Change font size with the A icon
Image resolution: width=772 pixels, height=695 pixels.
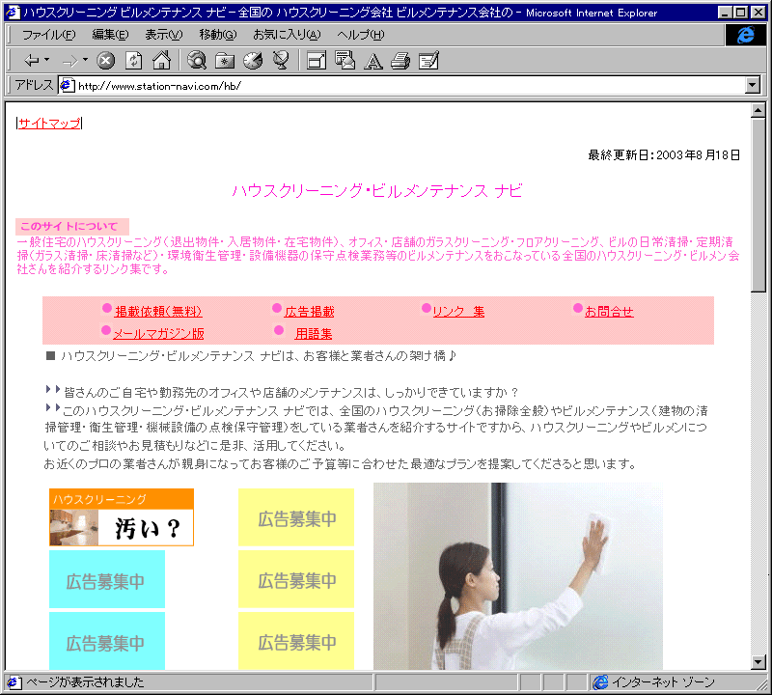point(373,61)
